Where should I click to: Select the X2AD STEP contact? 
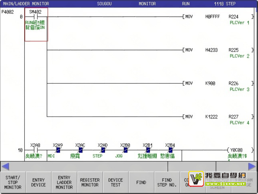point(103,150)
